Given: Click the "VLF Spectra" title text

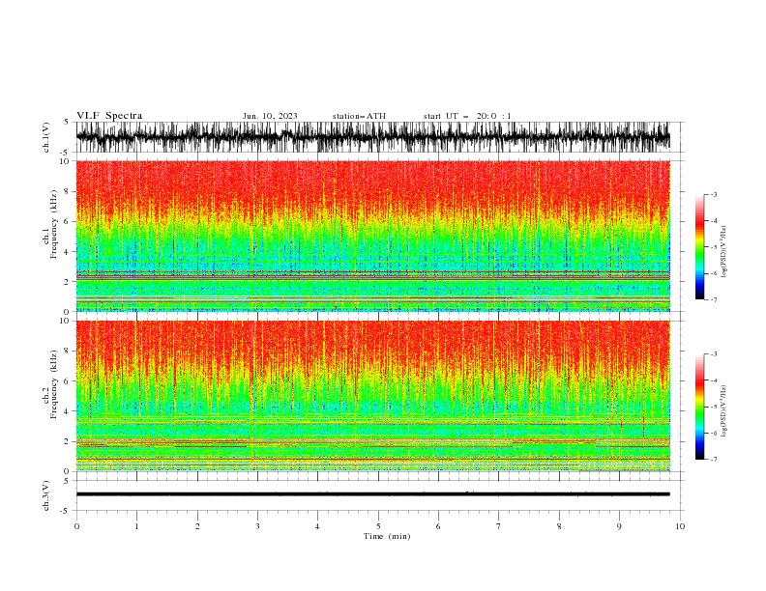Looking at the screenshot, I should click(x=109, y=116).
